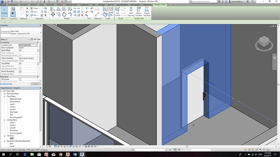Click the Hide in View lightbulb
The height and width of the screenshot is (157, 280).
[x=87, y=9]
